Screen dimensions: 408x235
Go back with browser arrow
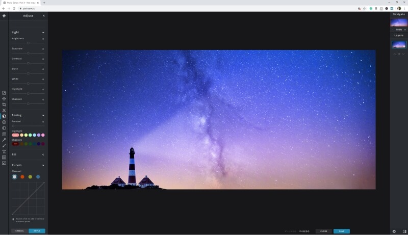coord(4,8)
